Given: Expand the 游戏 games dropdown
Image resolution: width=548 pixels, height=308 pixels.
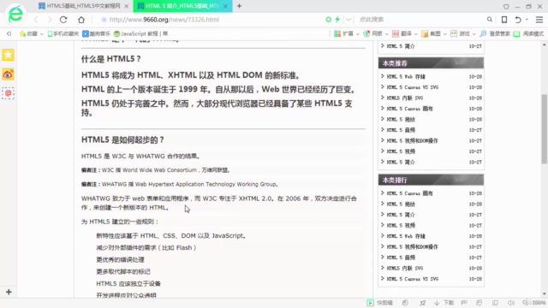Looking at the screenshot, I should coord(474,34).
